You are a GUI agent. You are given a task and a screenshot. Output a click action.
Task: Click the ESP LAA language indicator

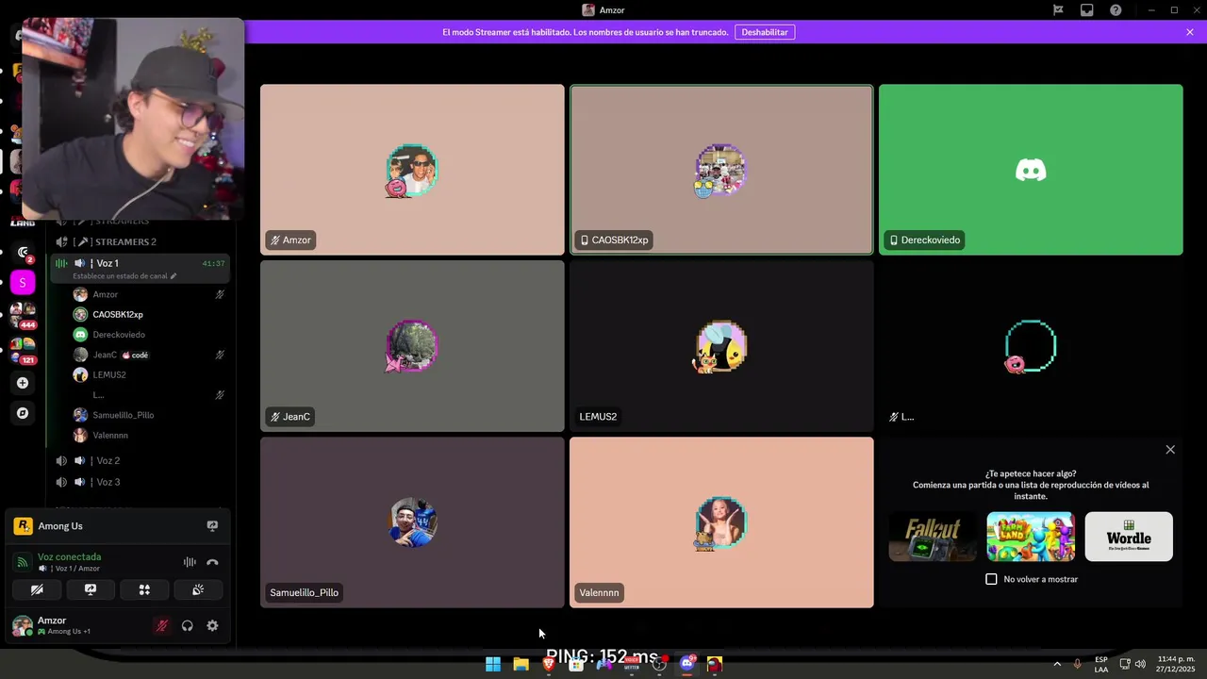(1101, 664)
